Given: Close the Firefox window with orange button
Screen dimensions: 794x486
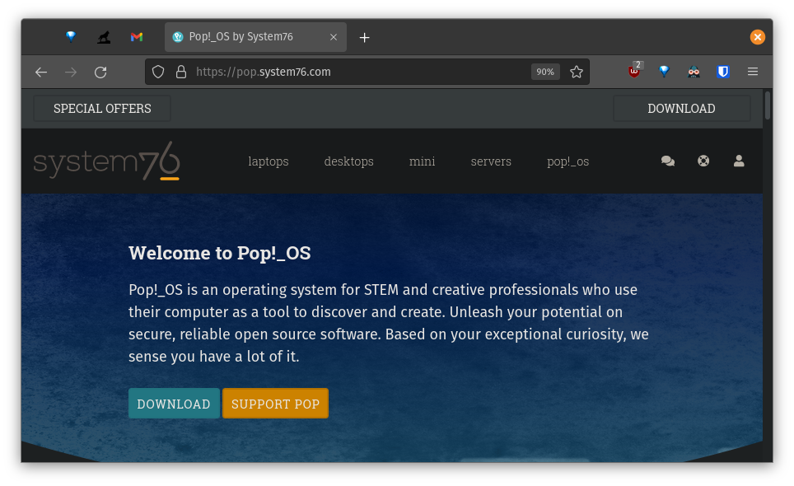Looking at the screenshot, I should coord(757,37).
